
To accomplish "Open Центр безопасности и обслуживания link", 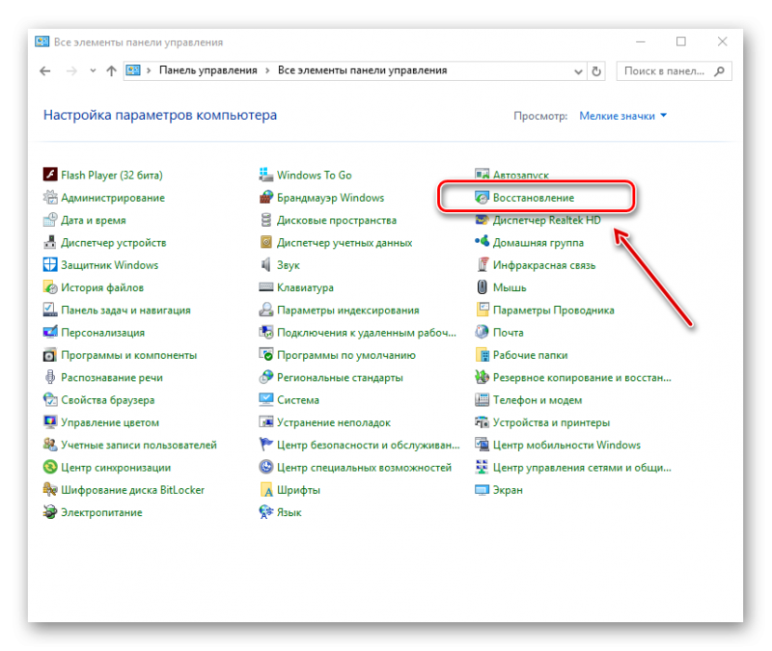I will coord(368,445).
